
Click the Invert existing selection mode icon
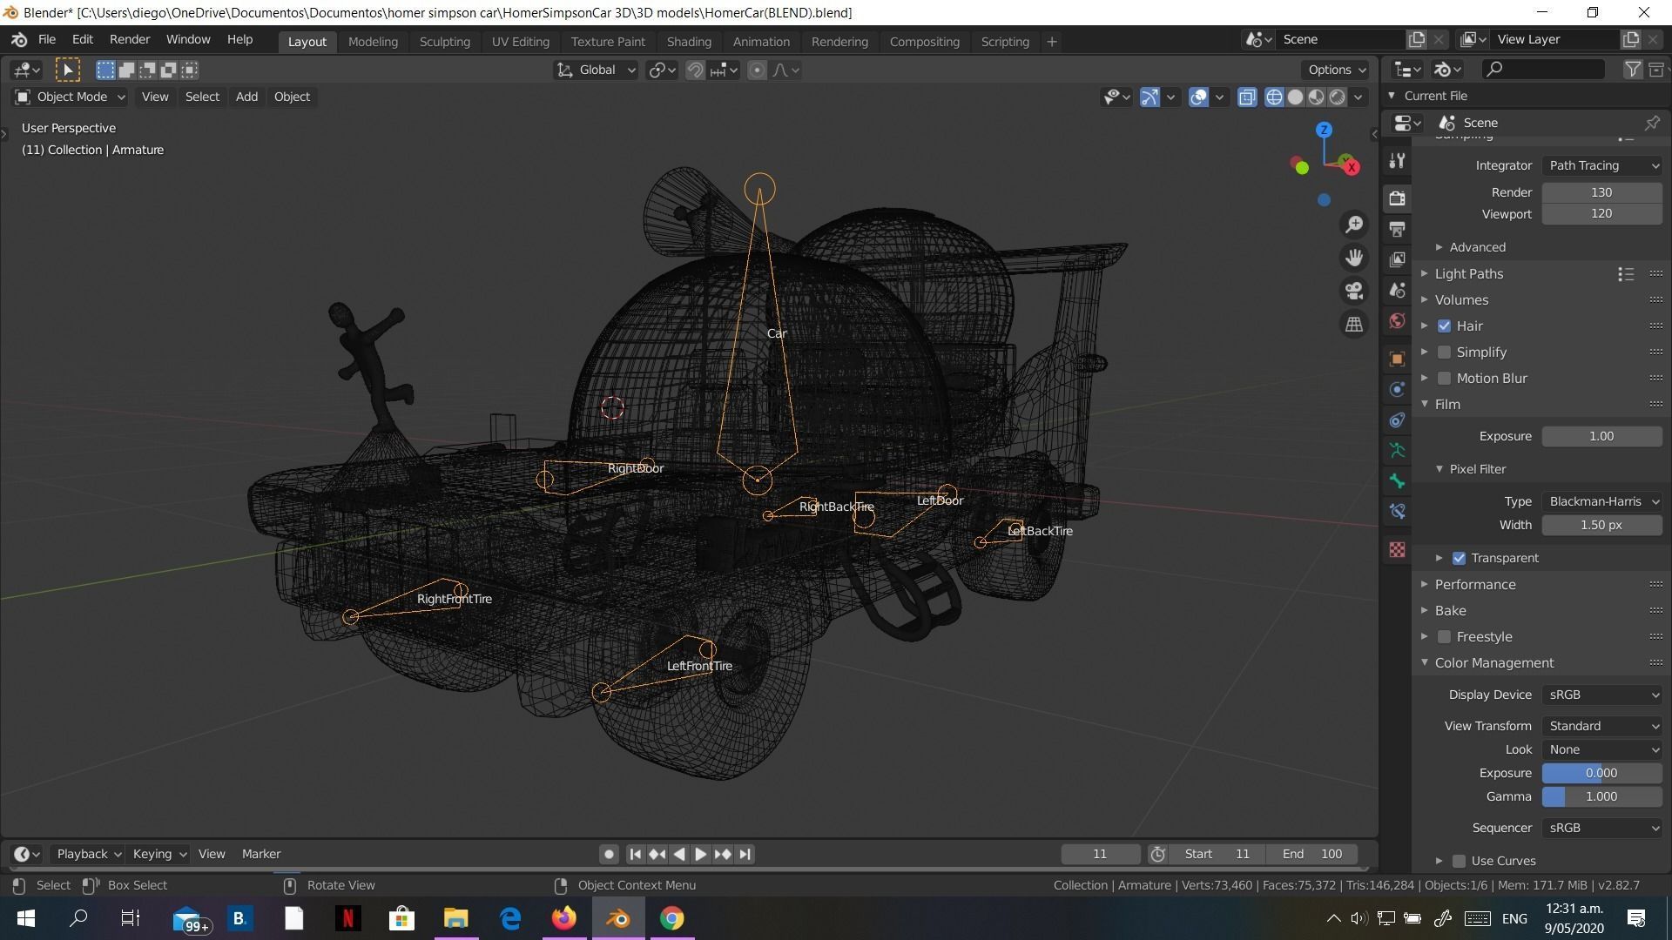(x=168, y=70)
